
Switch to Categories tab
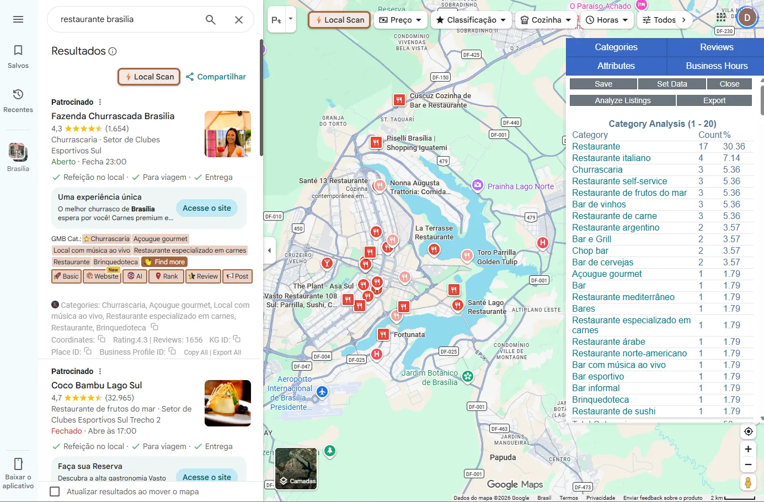[616, 47]
